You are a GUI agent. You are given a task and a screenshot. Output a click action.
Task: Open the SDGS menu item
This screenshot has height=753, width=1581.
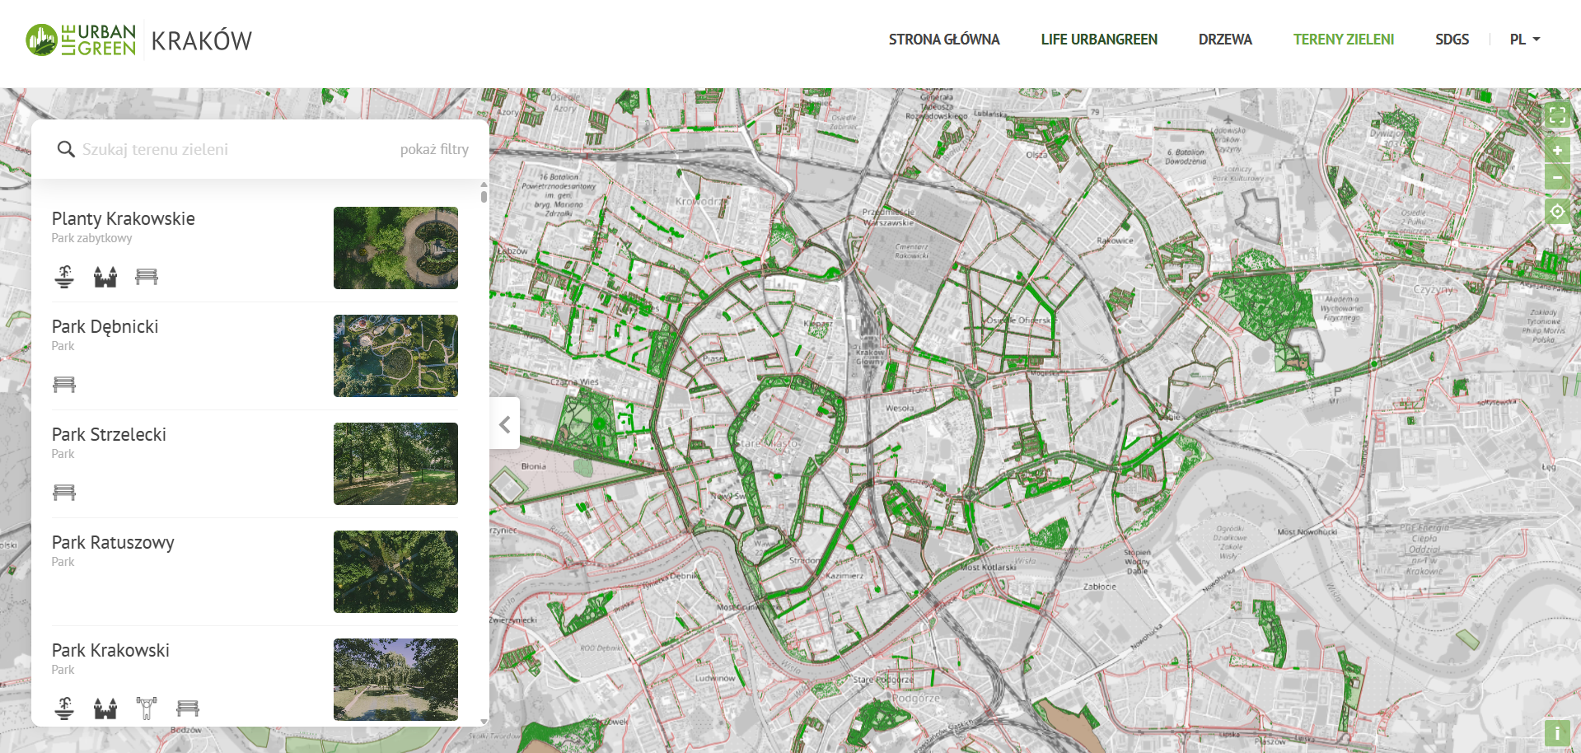click(x=1452, y=40)
